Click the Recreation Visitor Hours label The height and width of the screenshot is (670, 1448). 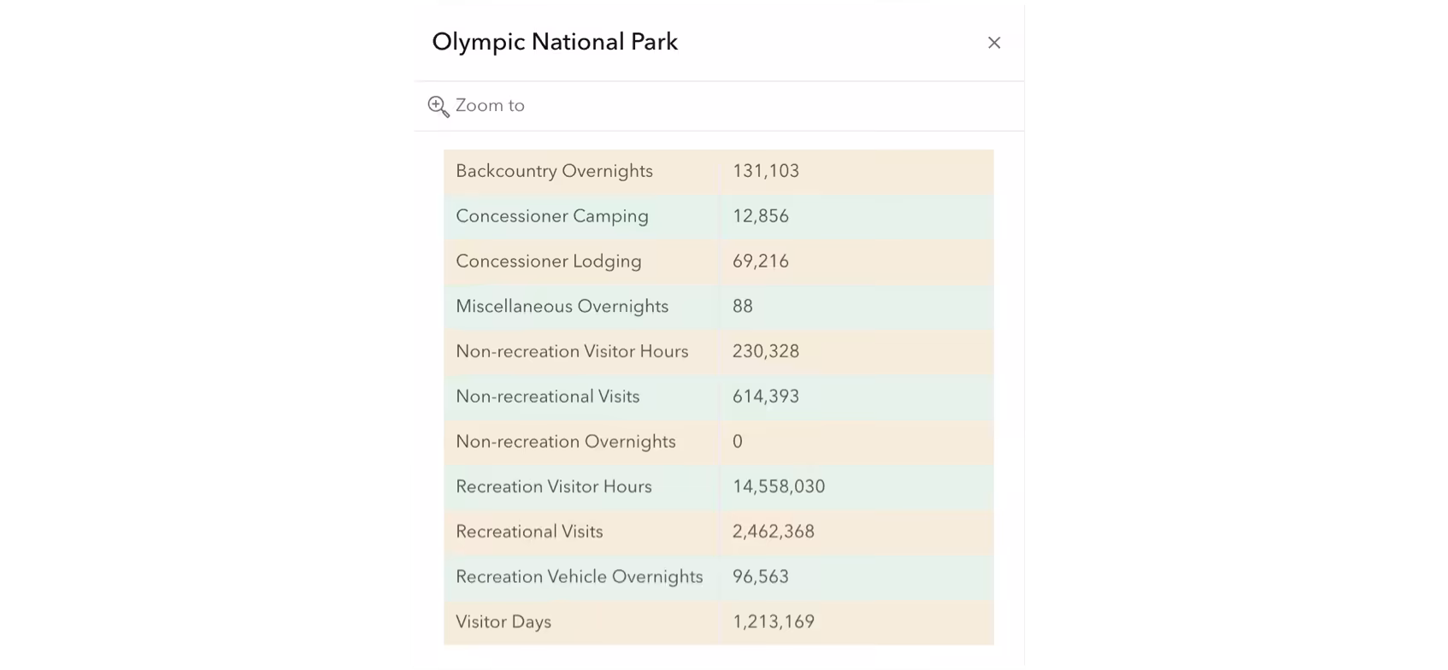(x=554, y=486)
